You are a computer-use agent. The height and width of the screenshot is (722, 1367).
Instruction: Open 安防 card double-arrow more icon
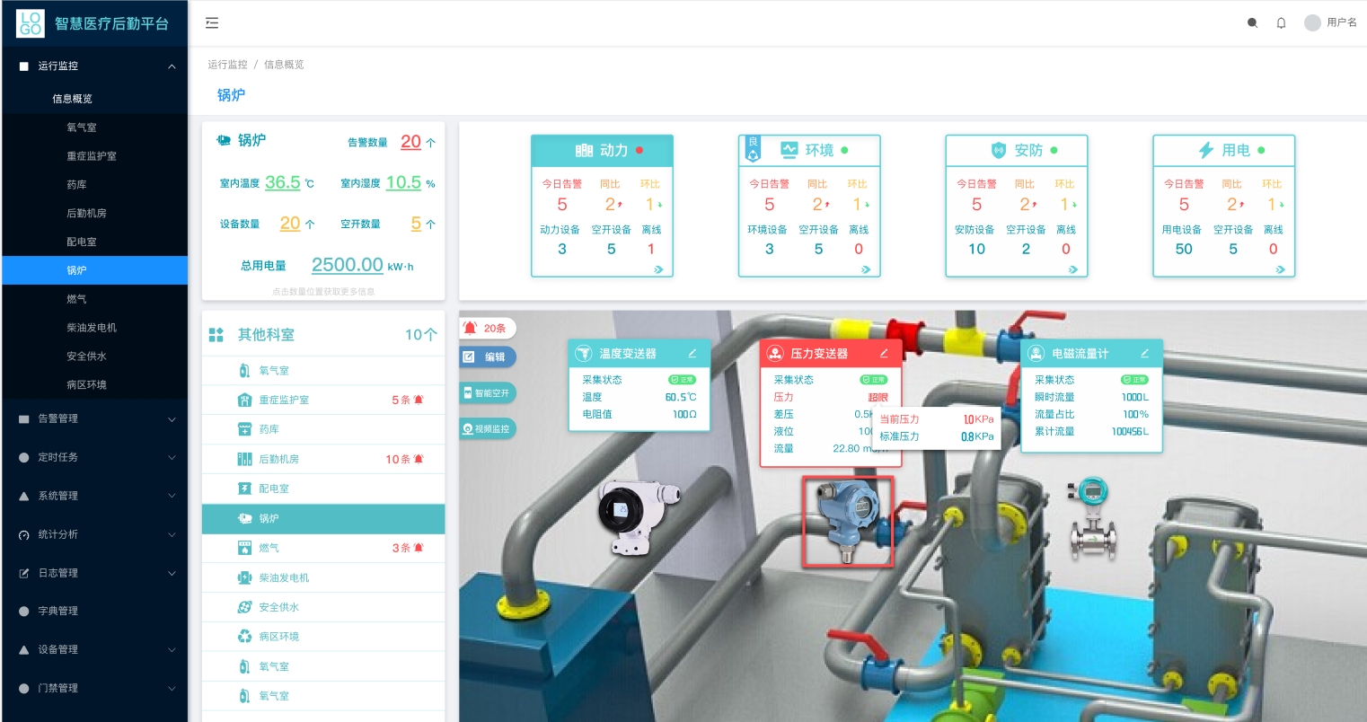coord(1073,269)
